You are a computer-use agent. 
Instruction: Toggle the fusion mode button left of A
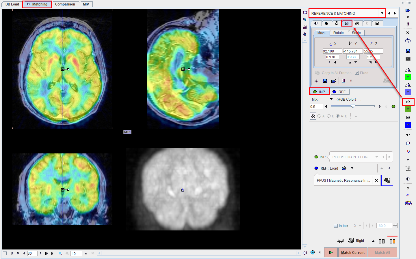point(313,116)
